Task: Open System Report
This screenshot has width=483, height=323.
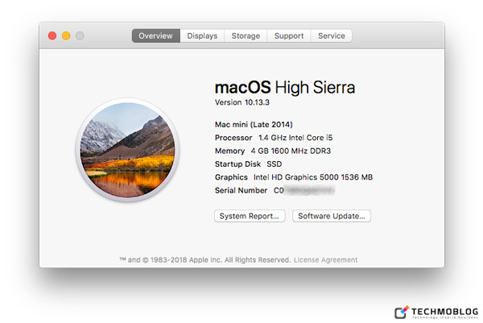Action: click(x=250, y=216)
